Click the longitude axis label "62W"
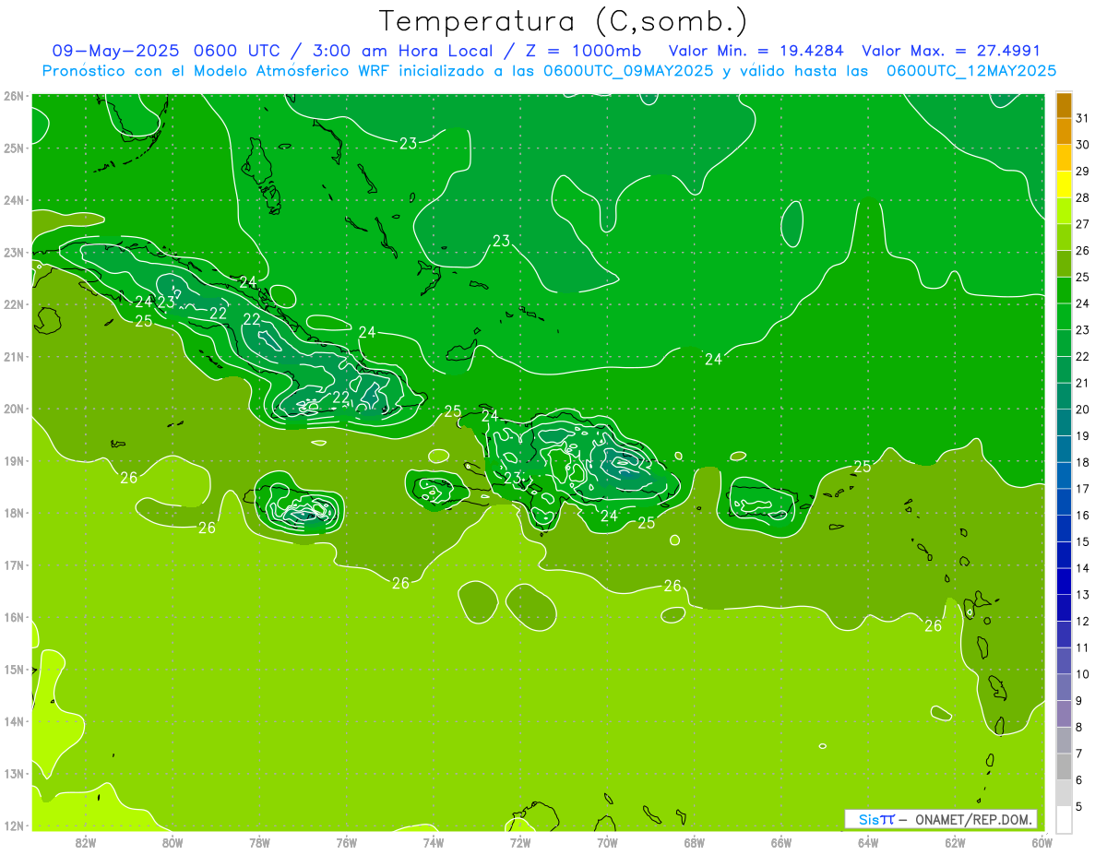 pos(955,842)
